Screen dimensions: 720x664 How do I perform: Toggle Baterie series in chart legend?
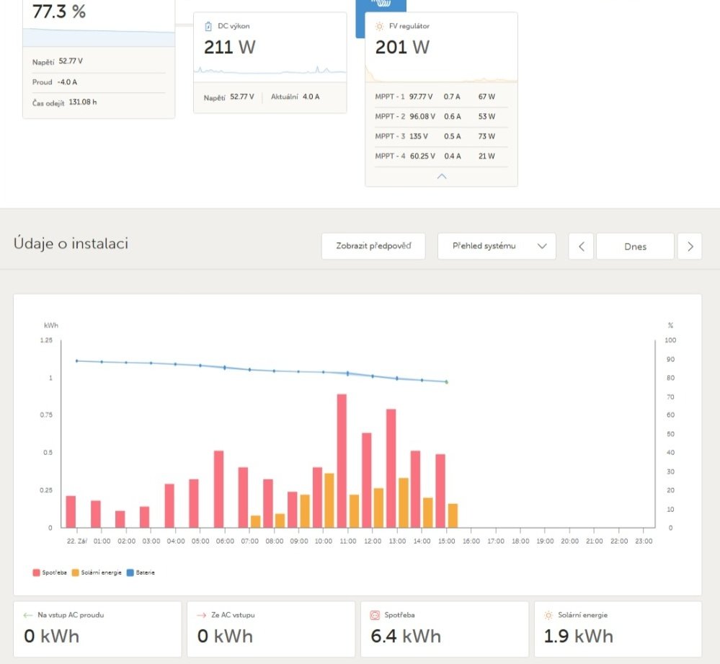(141, 572)
